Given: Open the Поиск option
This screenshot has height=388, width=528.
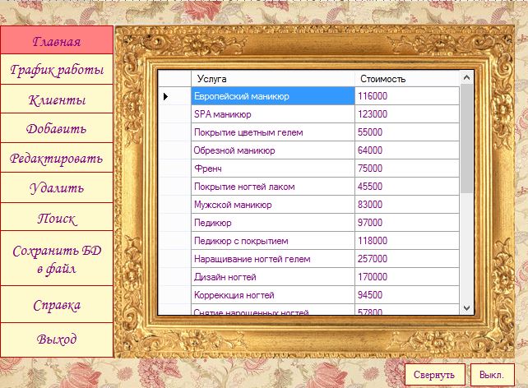Looking at the screenshot, I should [x=57, y=217].
